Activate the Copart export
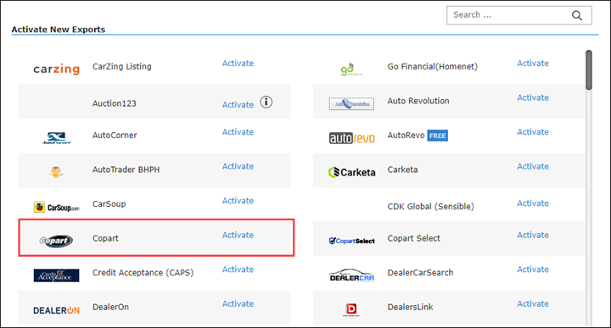Viewport: 611px width, 328px height. click(238, 235)
